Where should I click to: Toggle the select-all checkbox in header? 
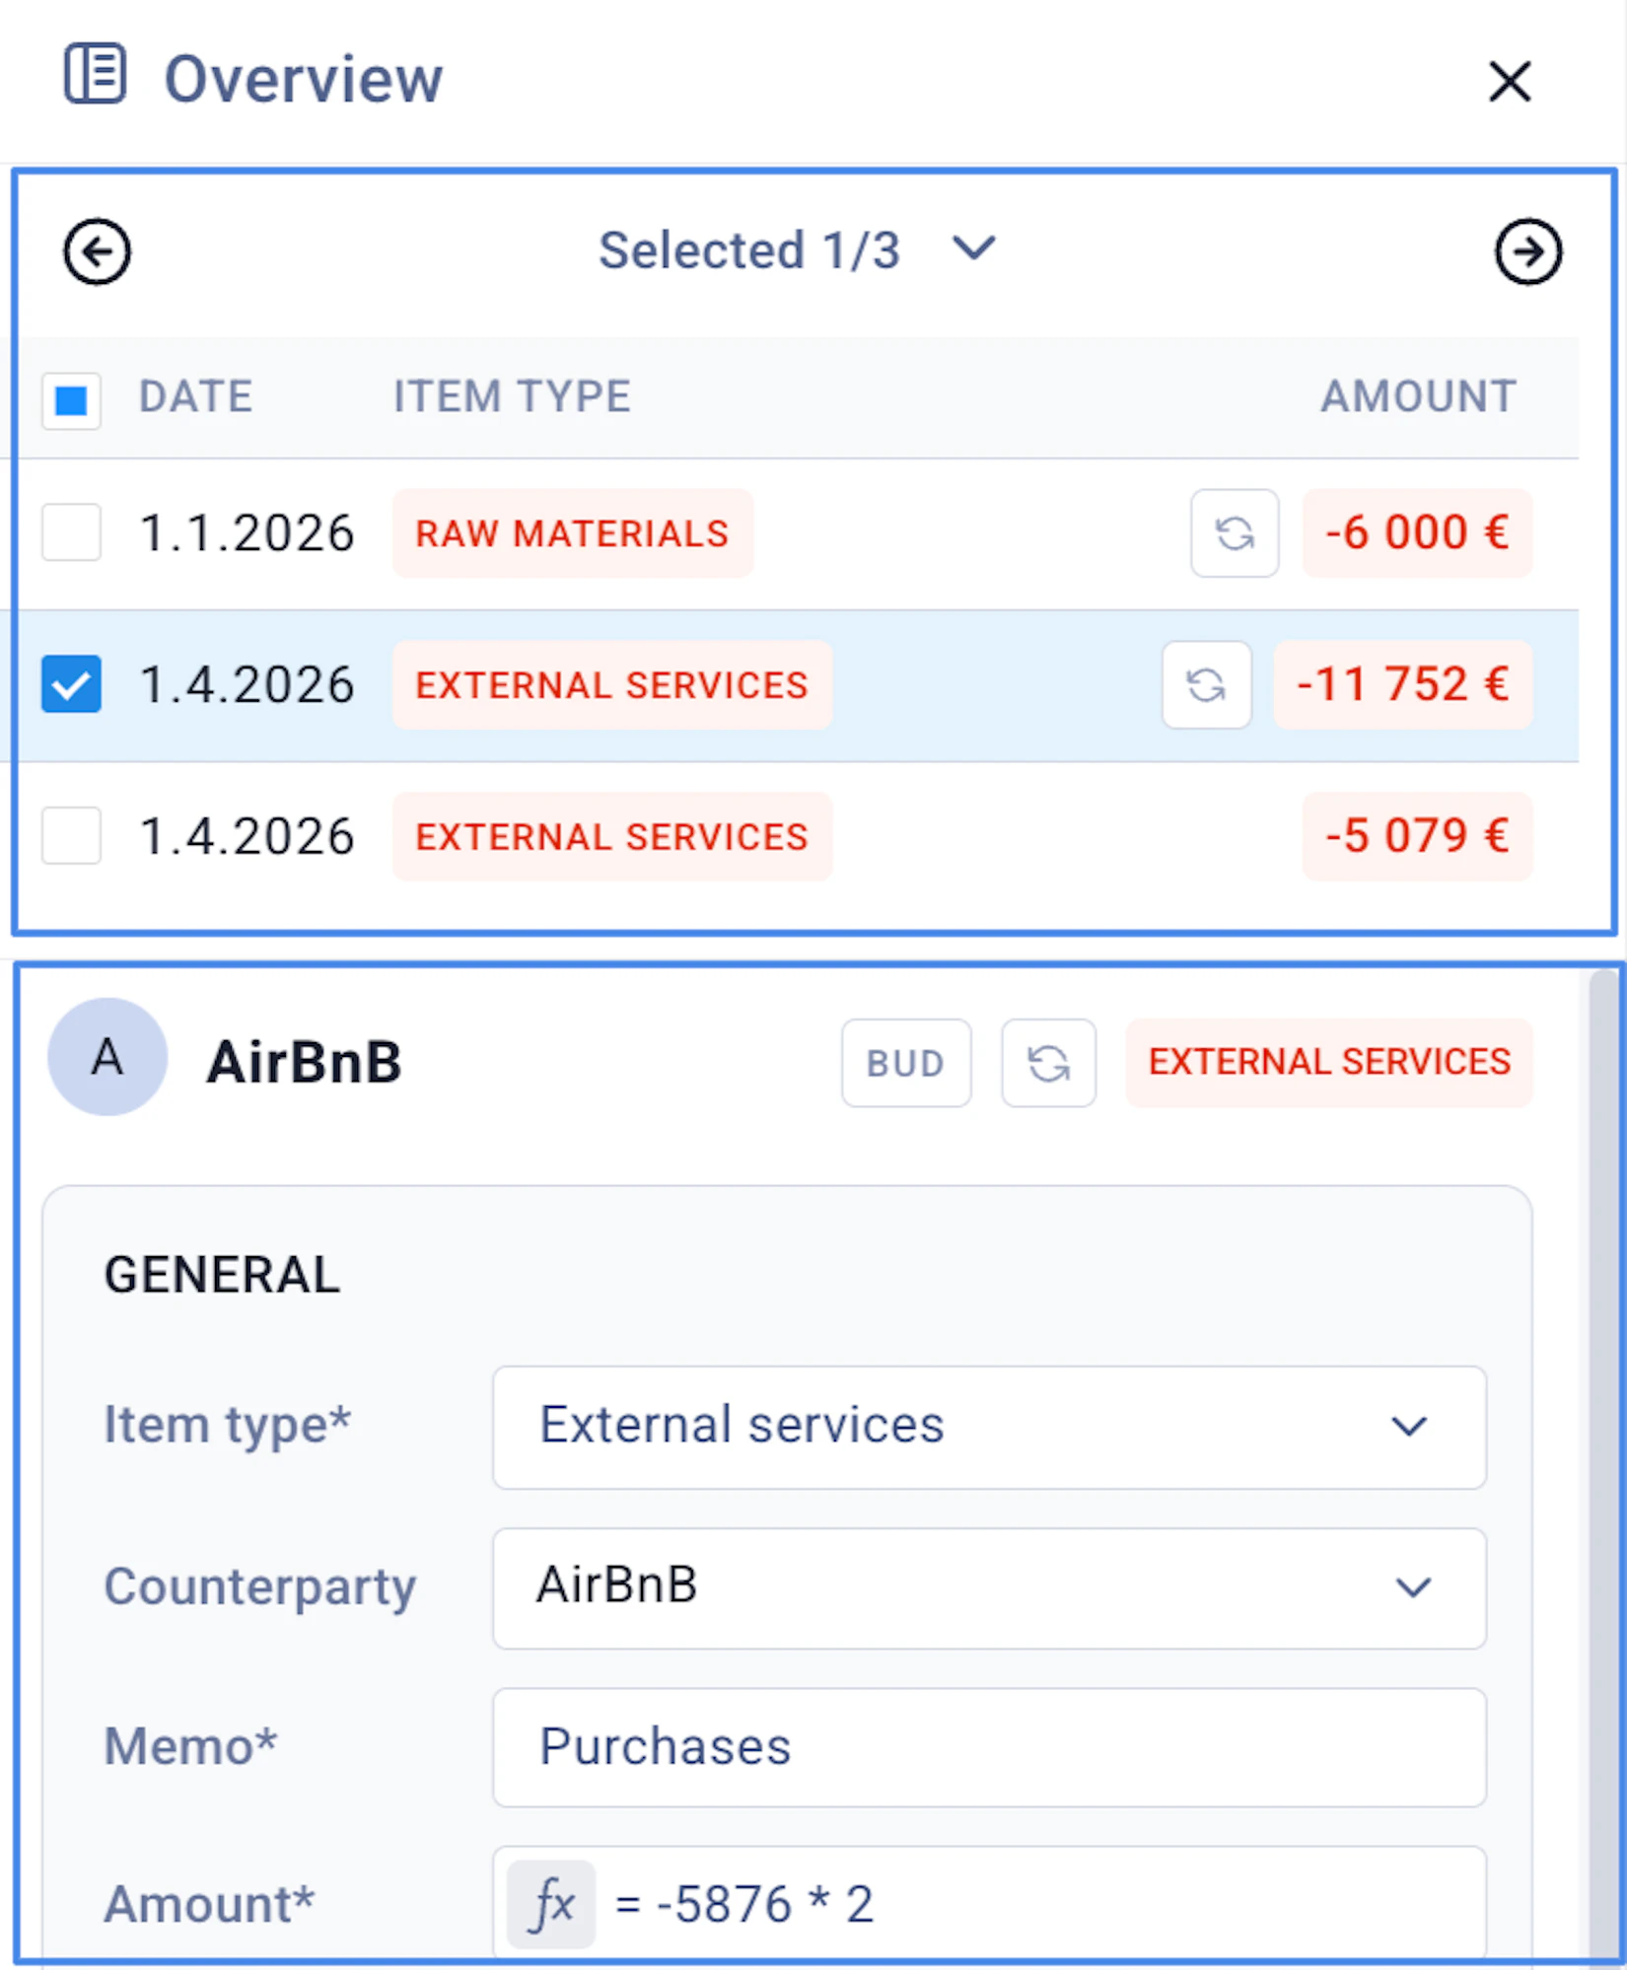coord(71,400)
